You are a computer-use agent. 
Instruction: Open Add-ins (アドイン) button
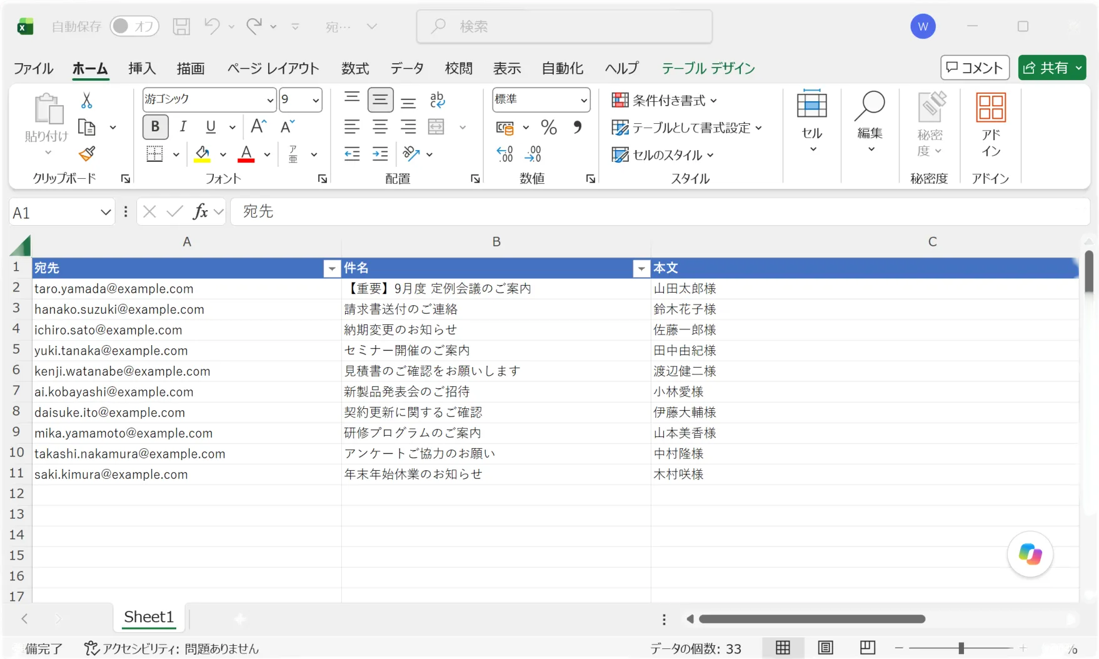pyautogui.click(x=991, y=124)
